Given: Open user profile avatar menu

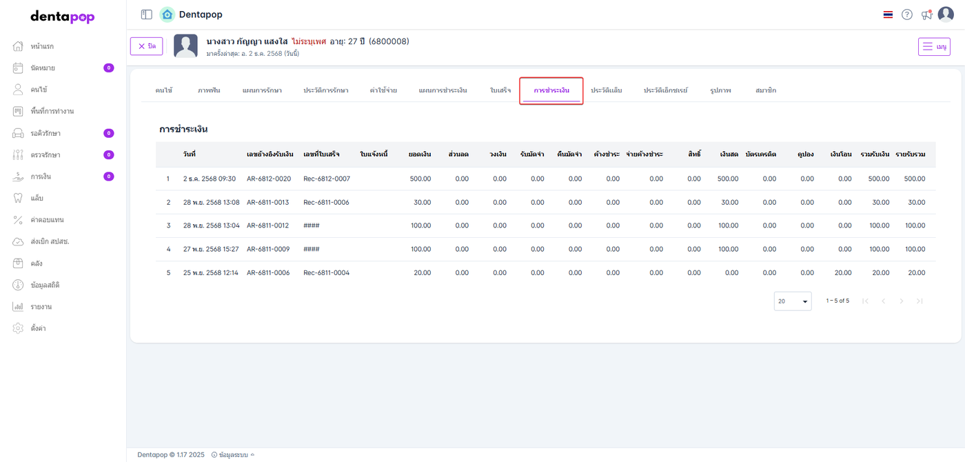Looking at the screenshot, I should pos(946,14).
